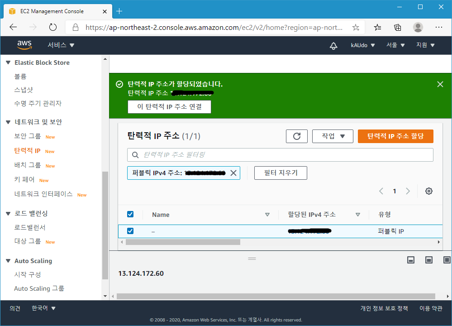452x326 pixels.
Task: Open the 서비스 dropdown menu
Action: pos(61,45)
